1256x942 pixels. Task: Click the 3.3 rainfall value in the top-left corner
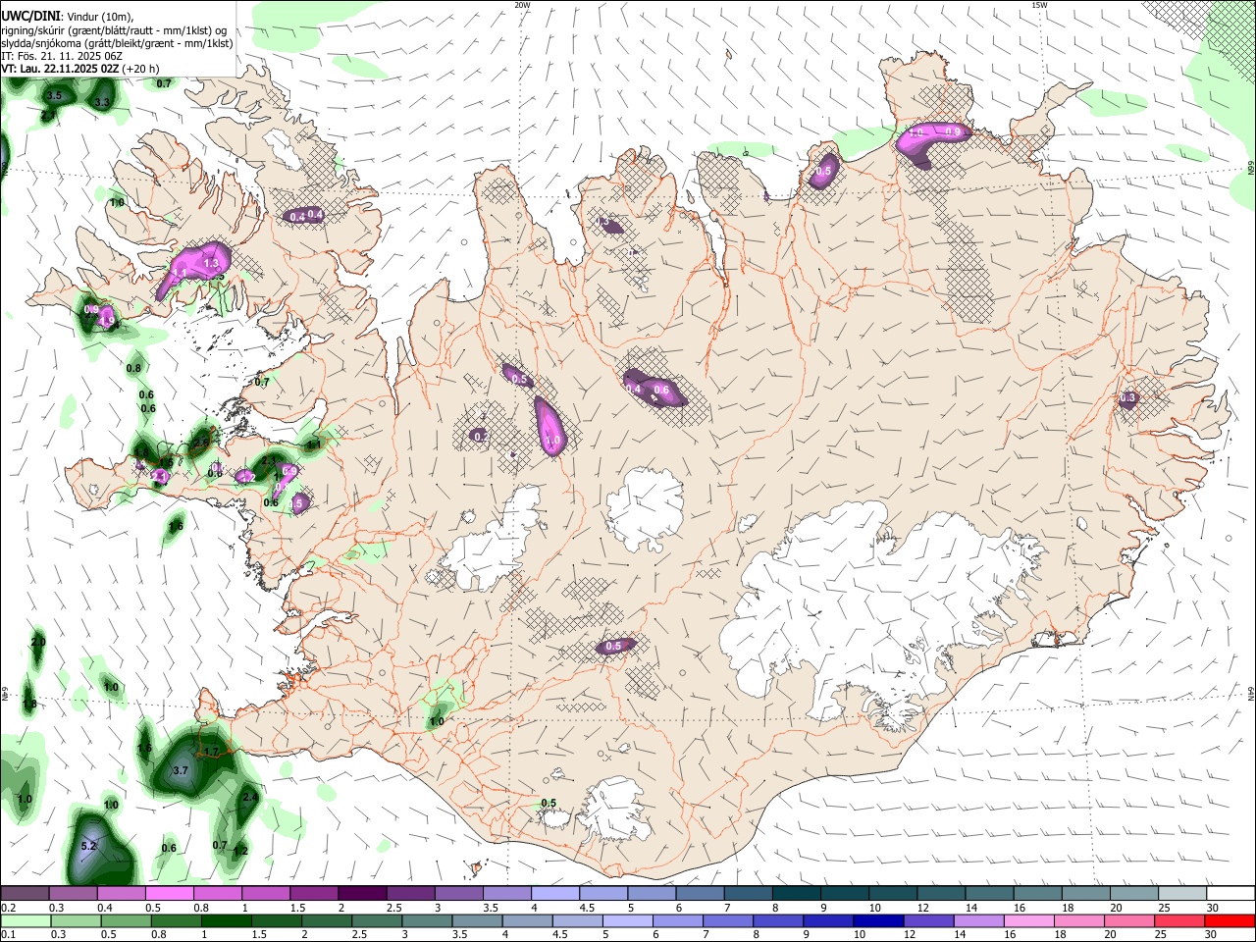[x=102, y=102]
